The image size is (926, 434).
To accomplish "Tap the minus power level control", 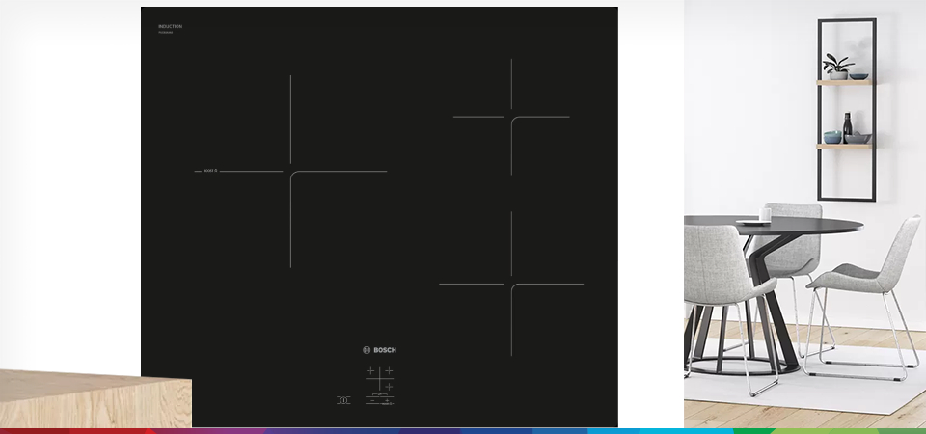I will 372,400.
